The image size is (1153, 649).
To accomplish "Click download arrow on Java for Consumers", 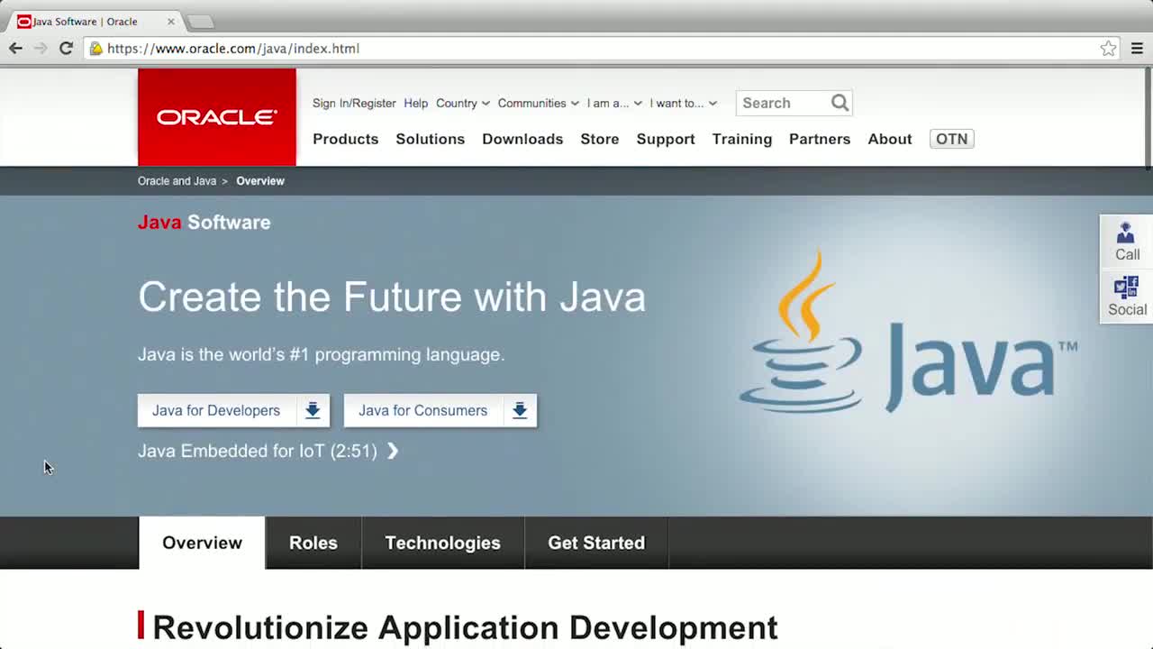I will point(520,411).
